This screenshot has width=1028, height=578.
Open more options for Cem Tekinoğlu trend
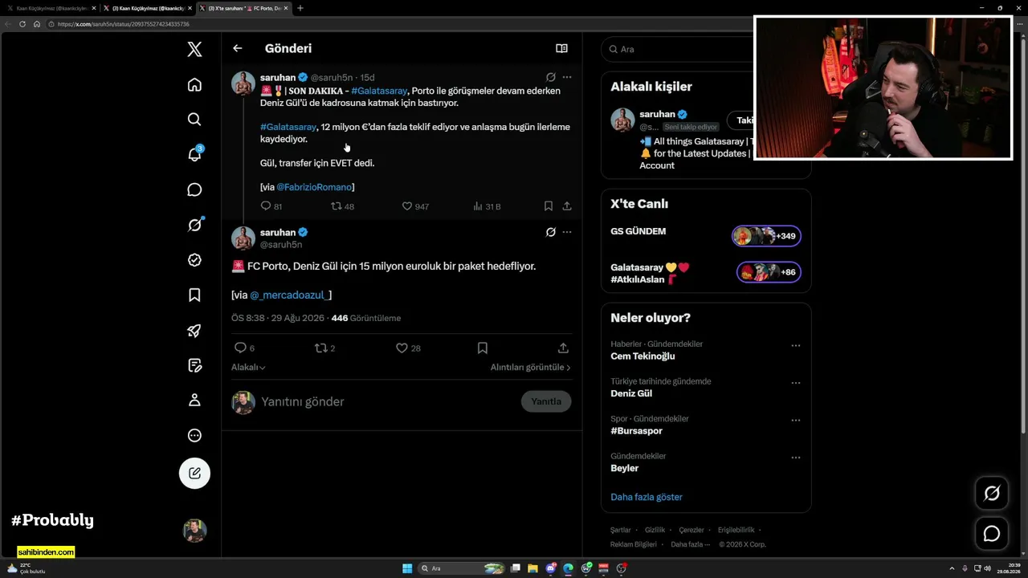click(795, 345)
